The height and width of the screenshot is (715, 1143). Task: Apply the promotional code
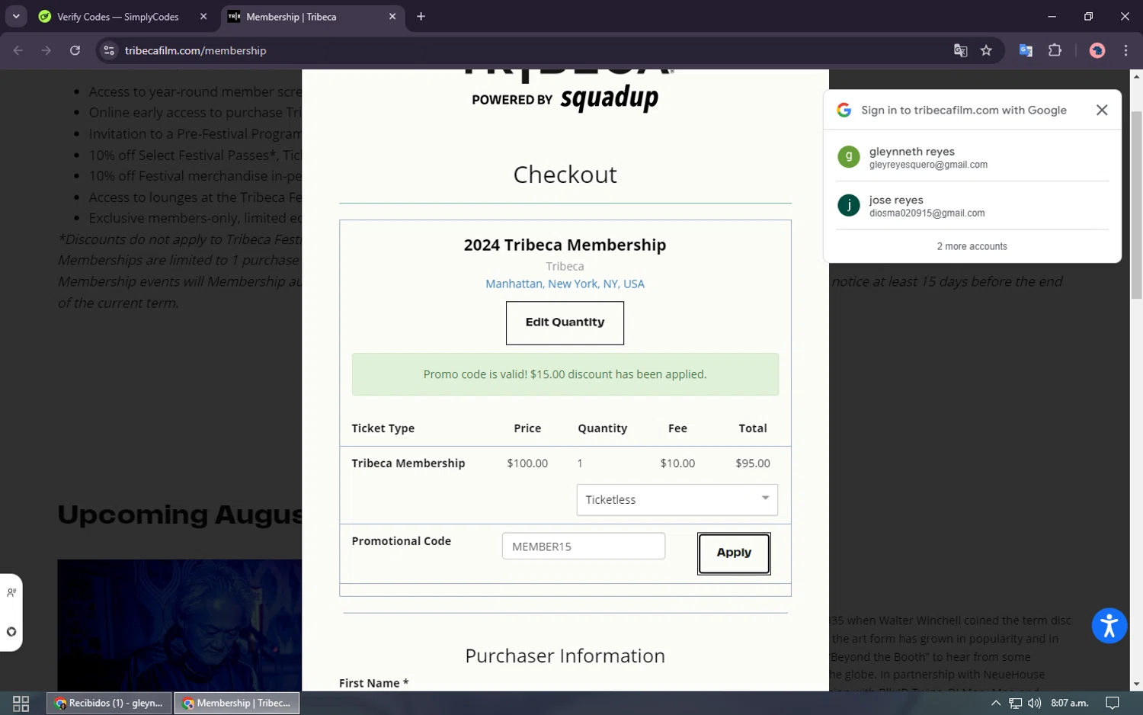(734, 553)
